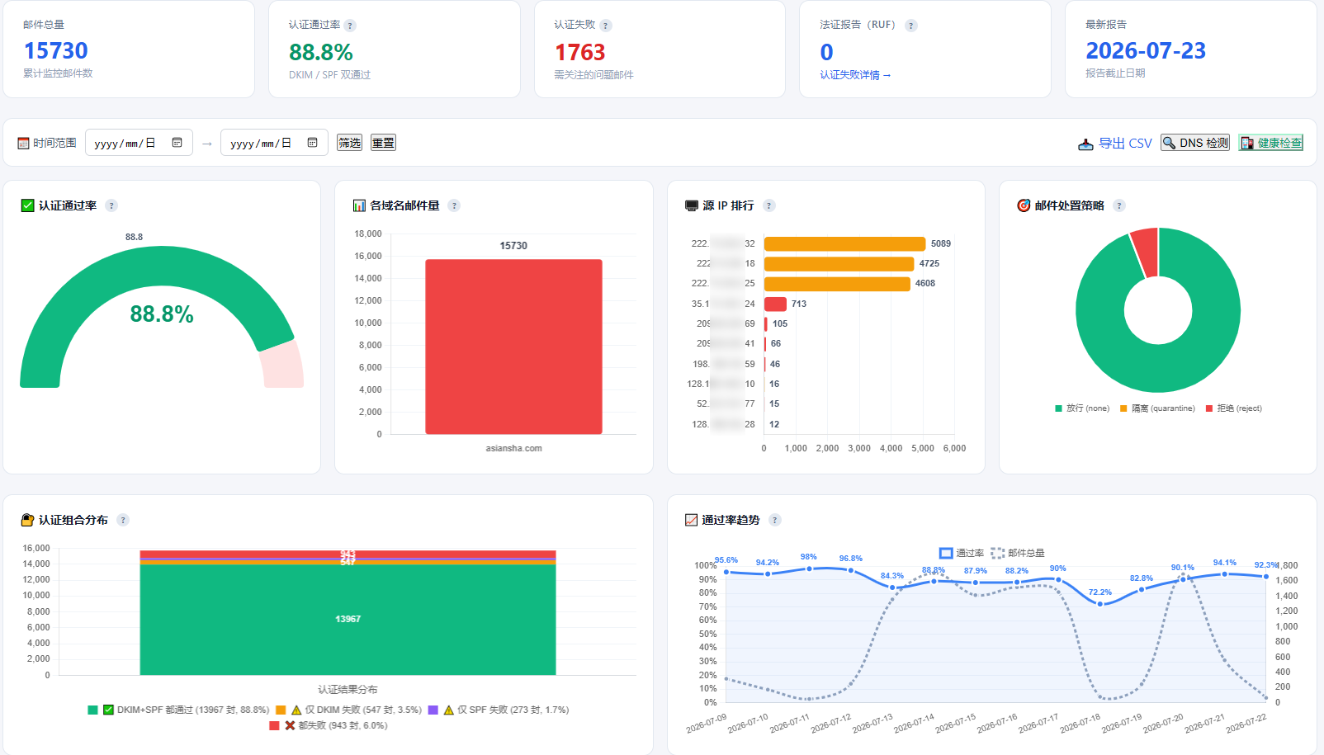Open calendar picker in start date field
This screenshot has height=755, width=1324.
[x=177, y=143]
